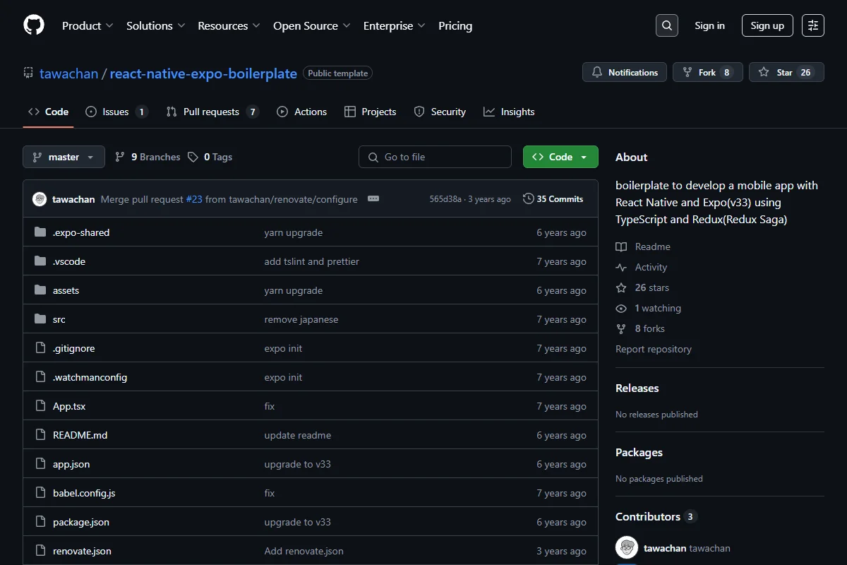Click the Go to file search field
The image size is (847, 565).
(x=435, y=157)
